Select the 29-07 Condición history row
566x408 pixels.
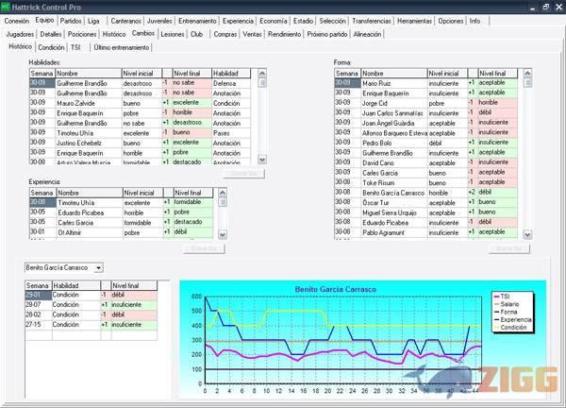point(38,303)
